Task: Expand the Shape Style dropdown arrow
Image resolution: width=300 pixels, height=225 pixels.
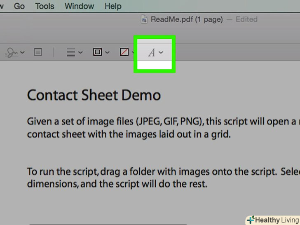Action: pos(80,52)
